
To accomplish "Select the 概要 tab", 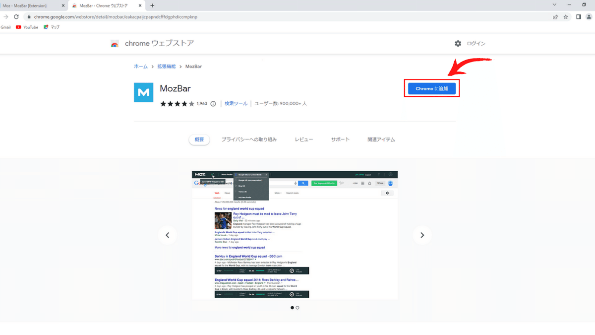I will pos(199,140).
